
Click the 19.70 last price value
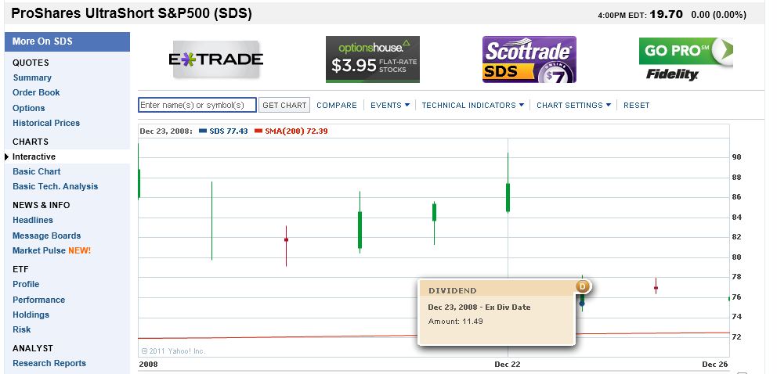coord(666,14)
